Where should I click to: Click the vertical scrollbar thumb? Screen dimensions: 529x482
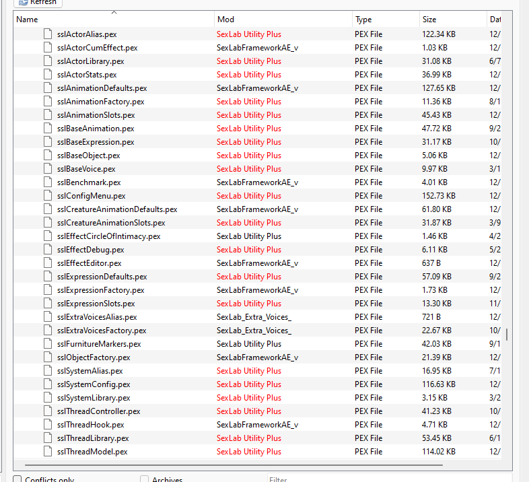(x=507, y=335)
